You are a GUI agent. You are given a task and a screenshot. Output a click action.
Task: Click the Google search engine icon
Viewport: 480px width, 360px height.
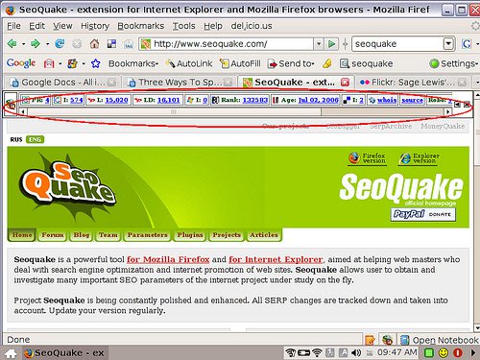467,43
